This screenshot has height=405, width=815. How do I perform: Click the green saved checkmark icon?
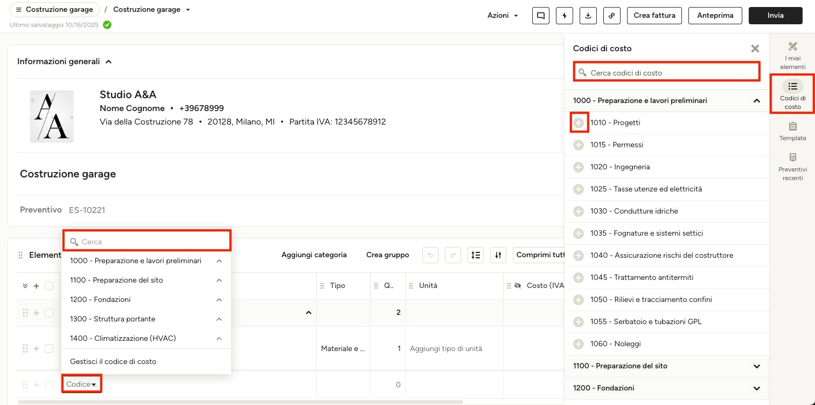pyautogui.click(x=107, y=25)
